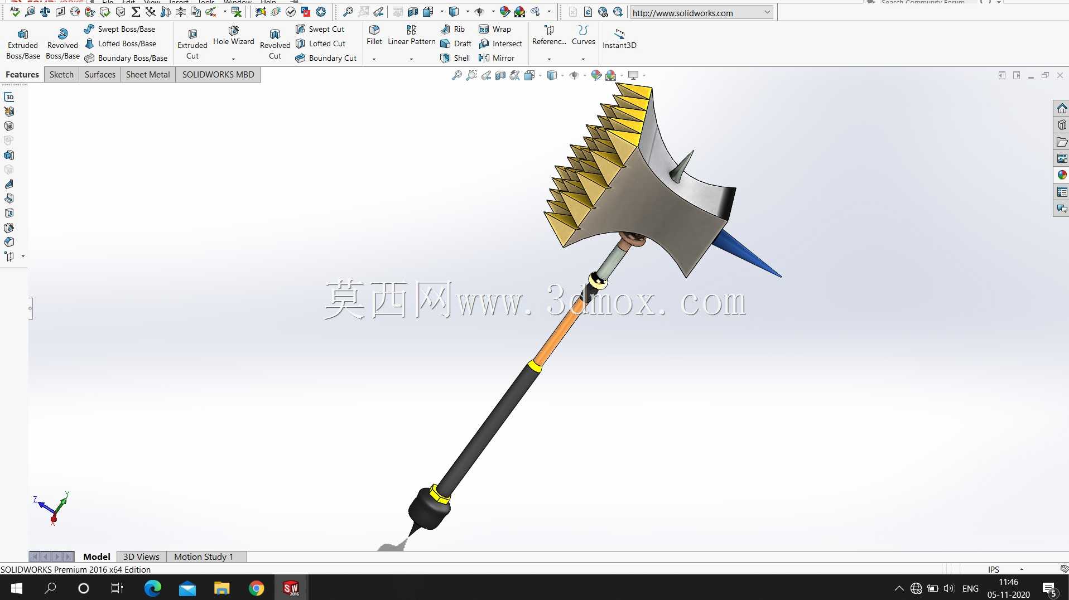This screenshot has width=1069, height=600.
Task: Select the Model bottom tab
Action: tap(97, 557)
